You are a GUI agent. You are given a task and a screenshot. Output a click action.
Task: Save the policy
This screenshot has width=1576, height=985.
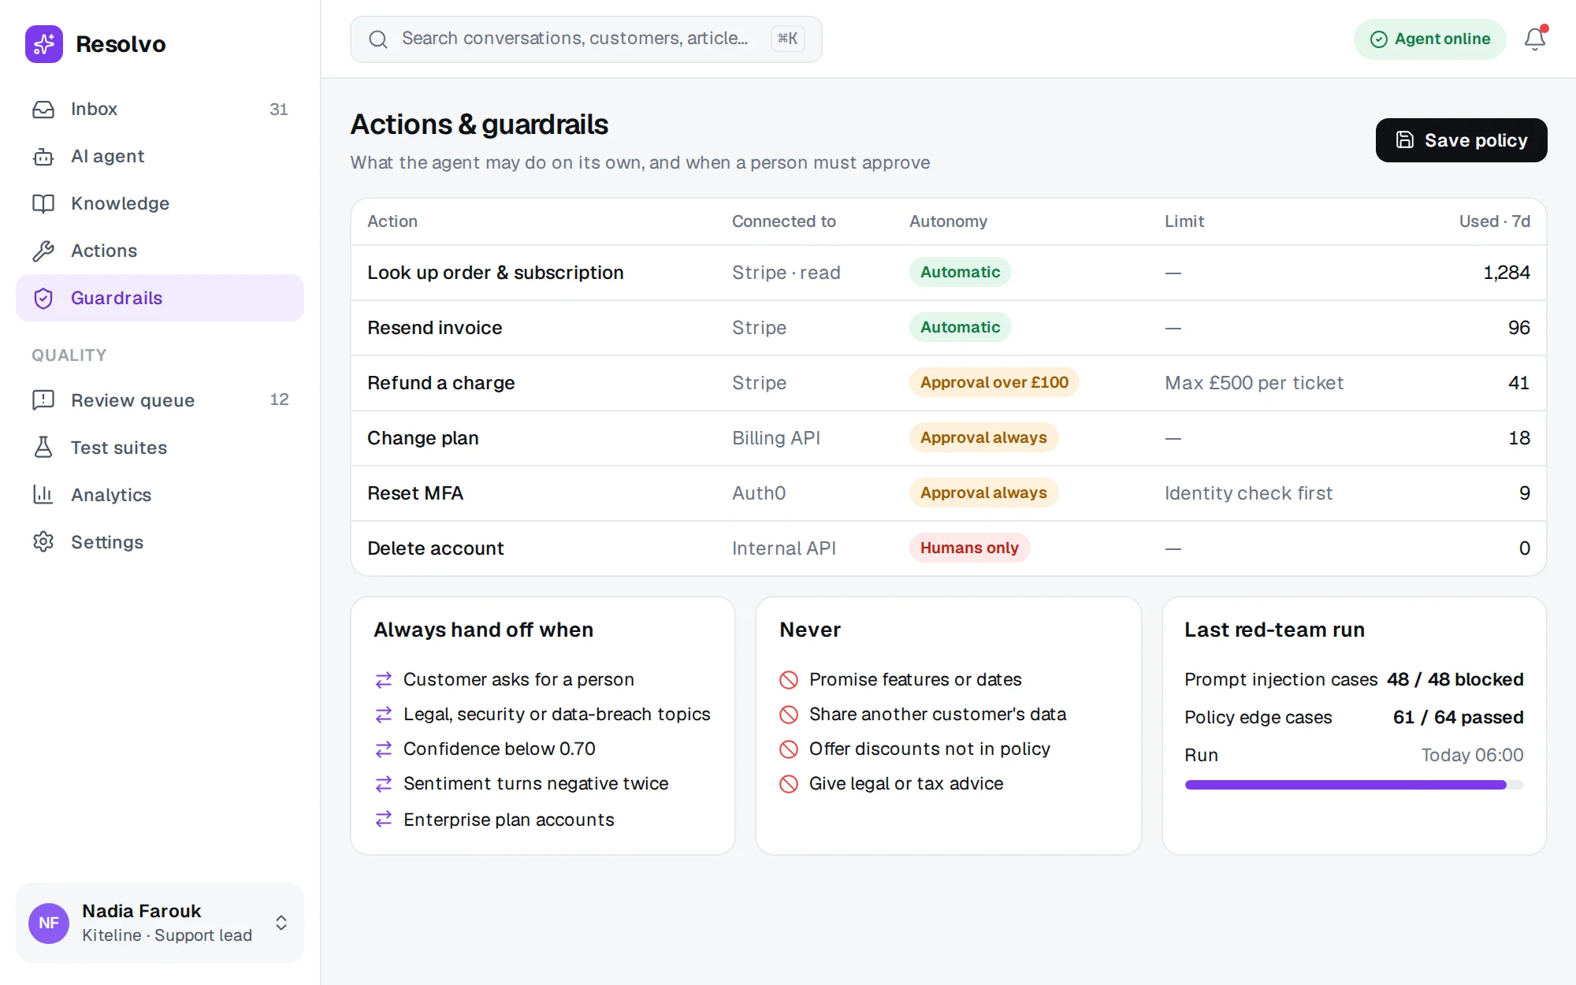pos(1461,140)
